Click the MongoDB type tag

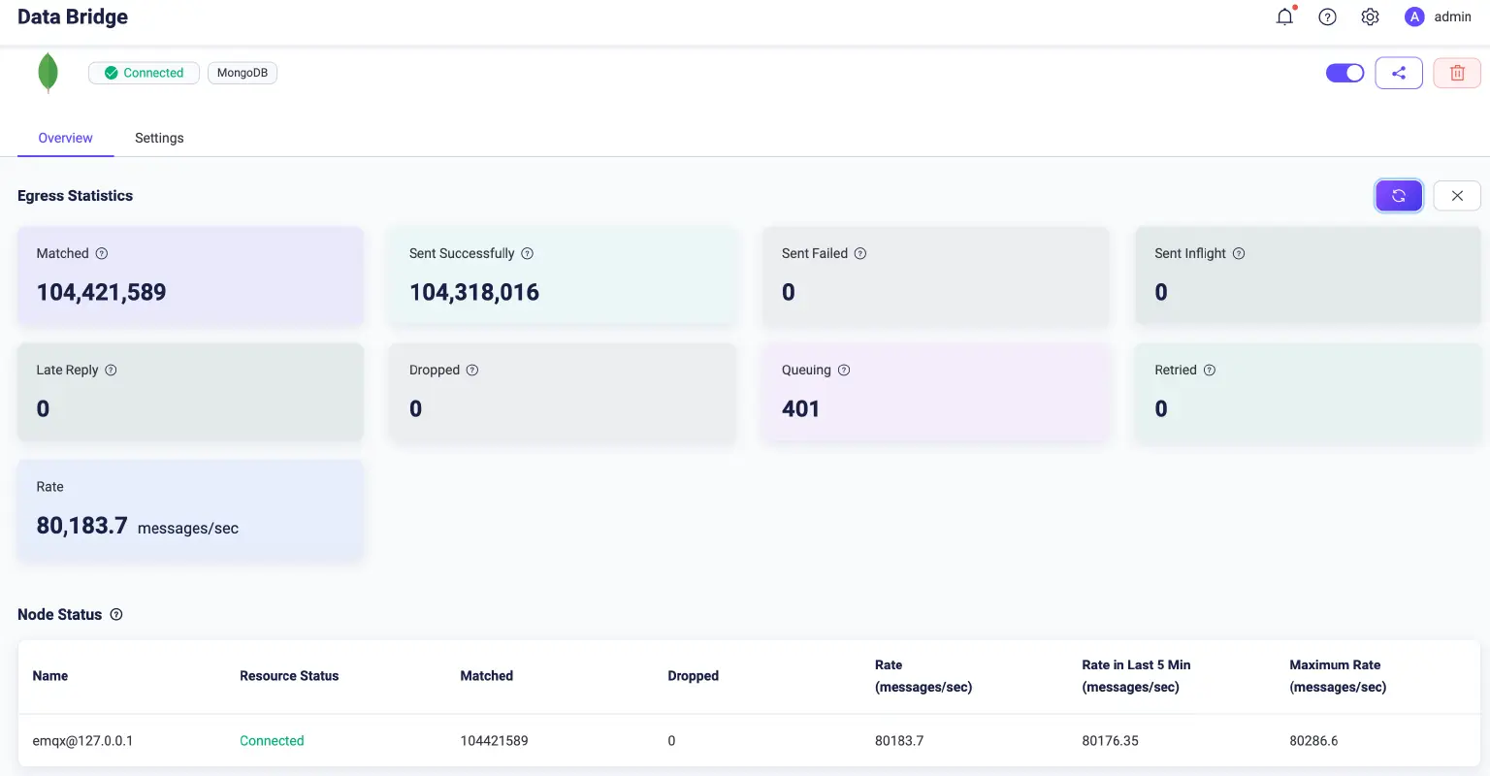coord(242,73)
